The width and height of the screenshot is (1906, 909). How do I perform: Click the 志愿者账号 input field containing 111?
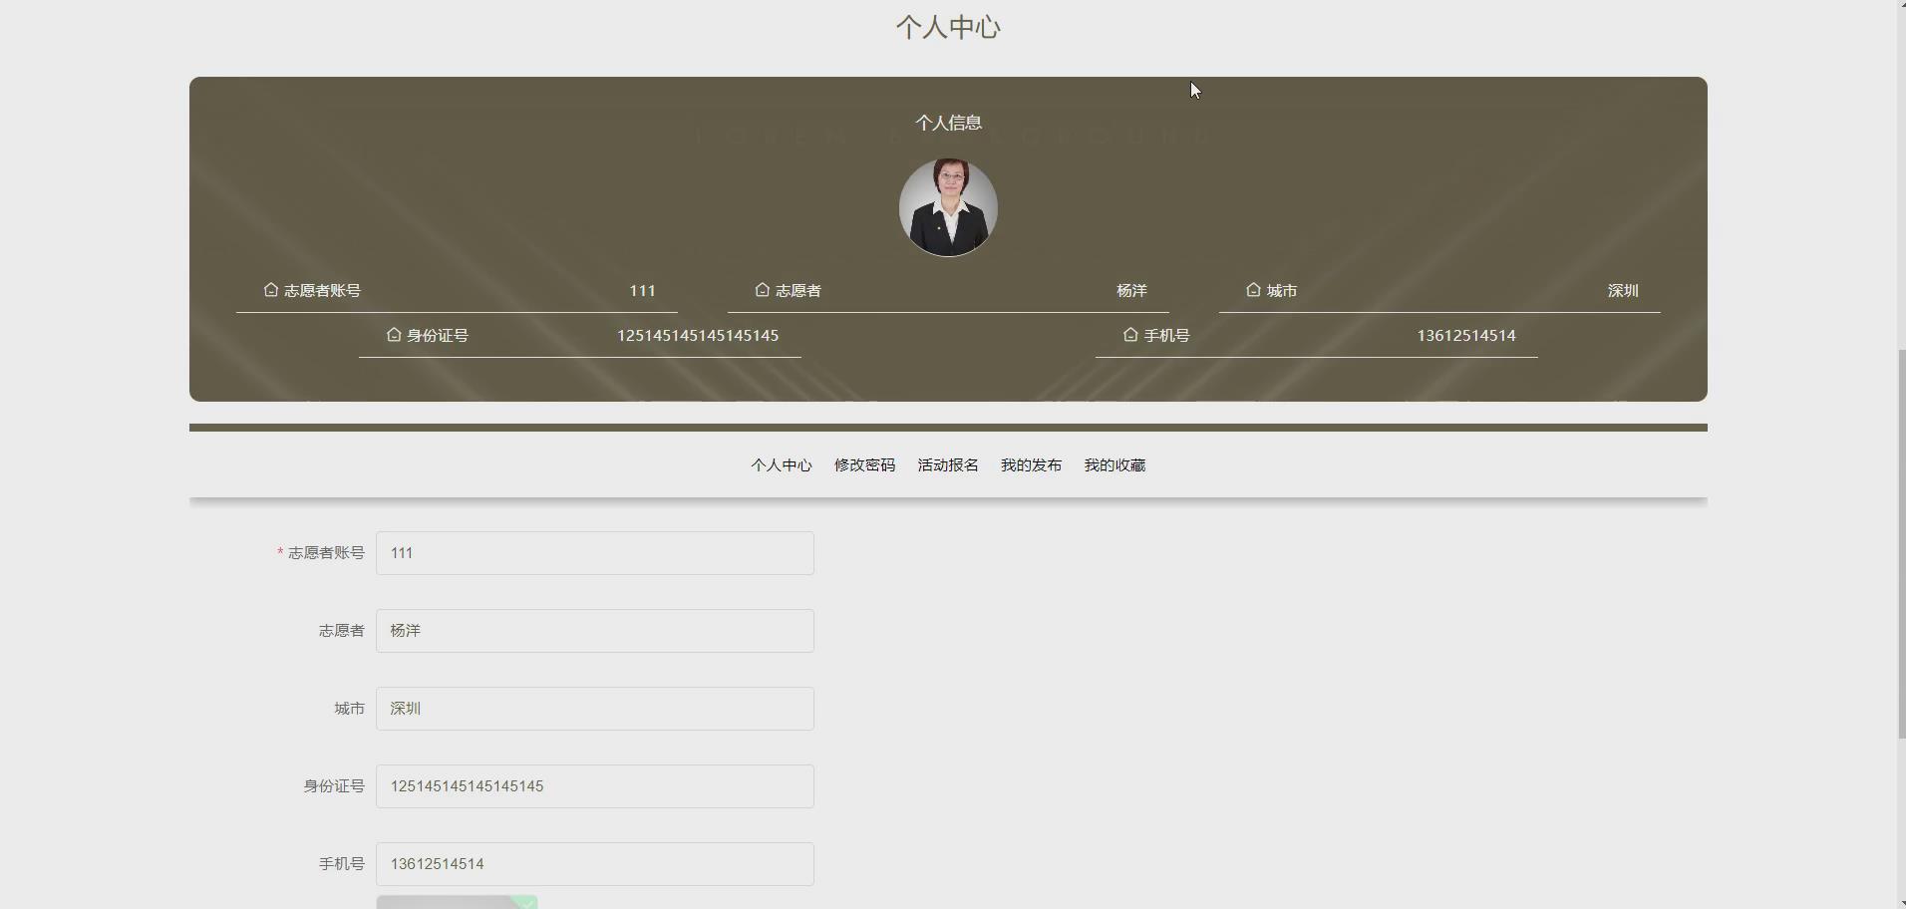click(x=595, y=553)
